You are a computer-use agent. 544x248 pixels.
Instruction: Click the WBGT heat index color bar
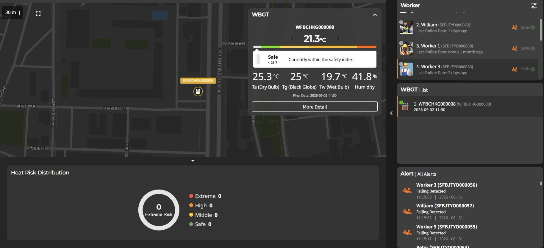[x=315, y=47]
